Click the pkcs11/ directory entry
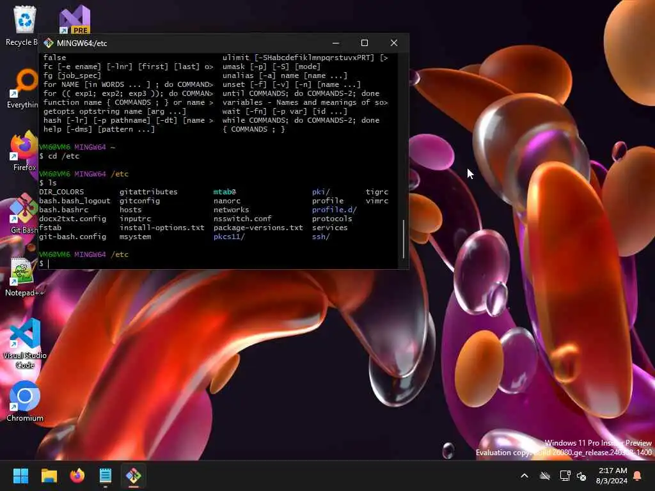The image size is (655, 491). 229,237
